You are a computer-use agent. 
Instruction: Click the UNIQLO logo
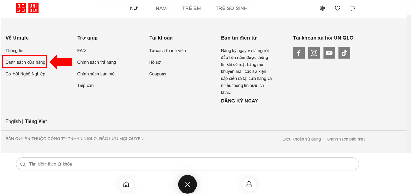point(27,8)
